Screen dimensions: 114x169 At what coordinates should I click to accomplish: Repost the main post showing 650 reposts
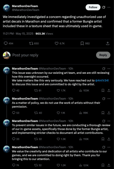34,43
